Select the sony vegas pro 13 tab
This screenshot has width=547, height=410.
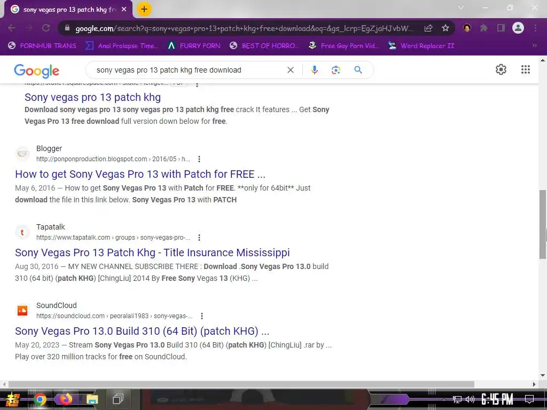pos(69,10)
